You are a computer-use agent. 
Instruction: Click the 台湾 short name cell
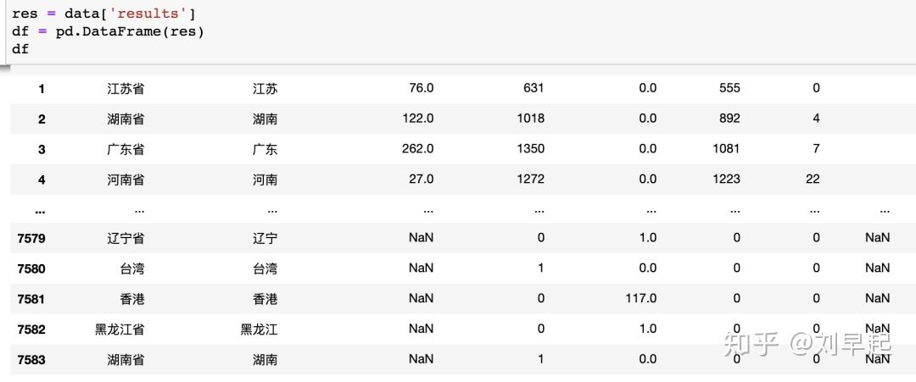pyautogui.click(x=265, y=269)
